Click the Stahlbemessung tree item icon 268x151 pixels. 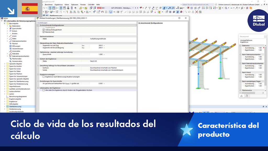[x=8, y=106]
